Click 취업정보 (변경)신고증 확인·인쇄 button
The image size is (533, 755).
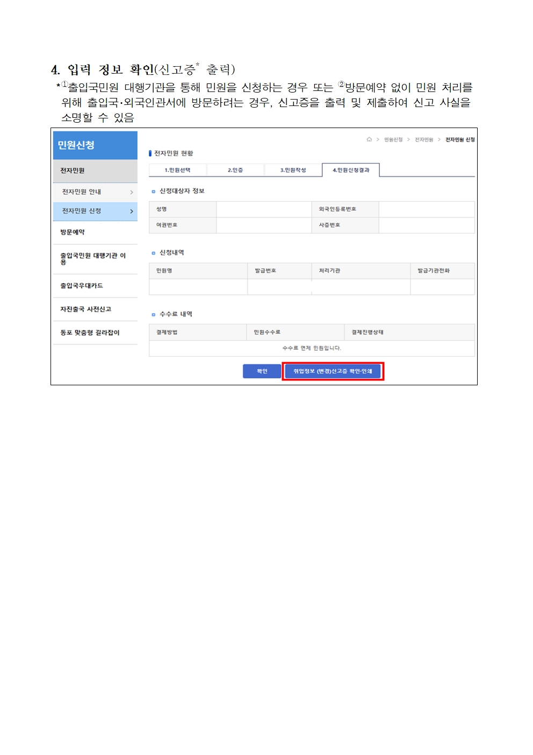pyautogui.click(x=333, y=371)
